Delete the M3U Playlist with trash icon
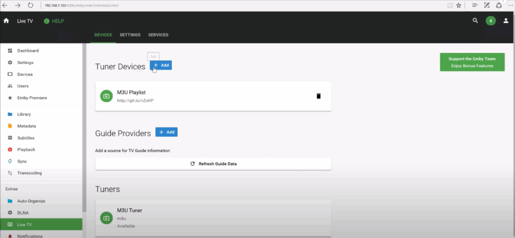Screen dimensions: 515x238 318,96
